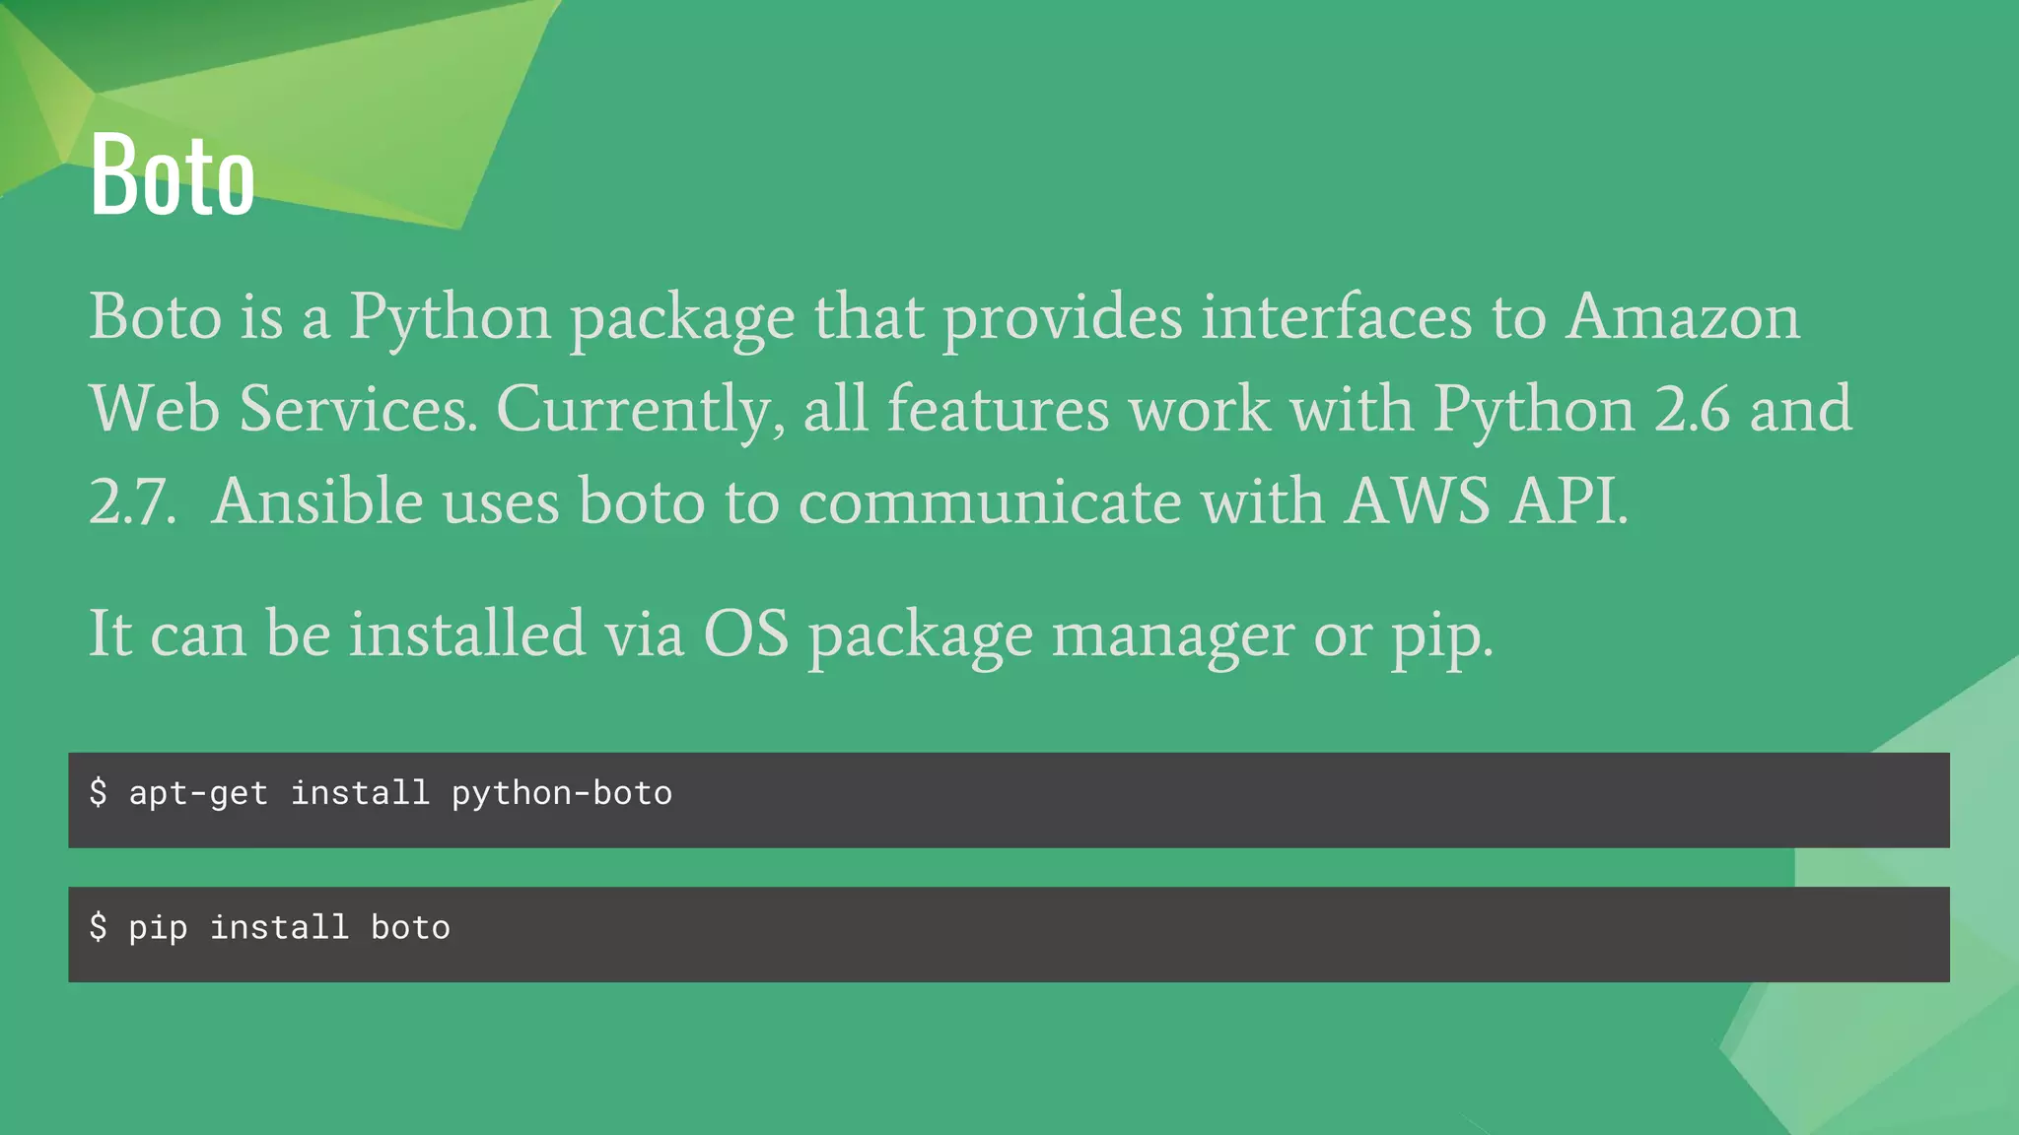Click the words AWS API
The width and height of the screenshot is (2019, 1135).
point(1485,501)
